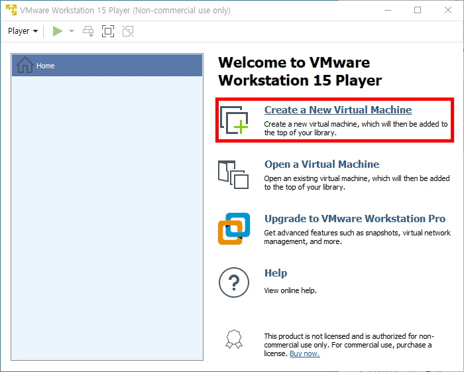Screen dimensions: 464x372
Task: Click the house icon next to Home
Action: coord(25,65)
